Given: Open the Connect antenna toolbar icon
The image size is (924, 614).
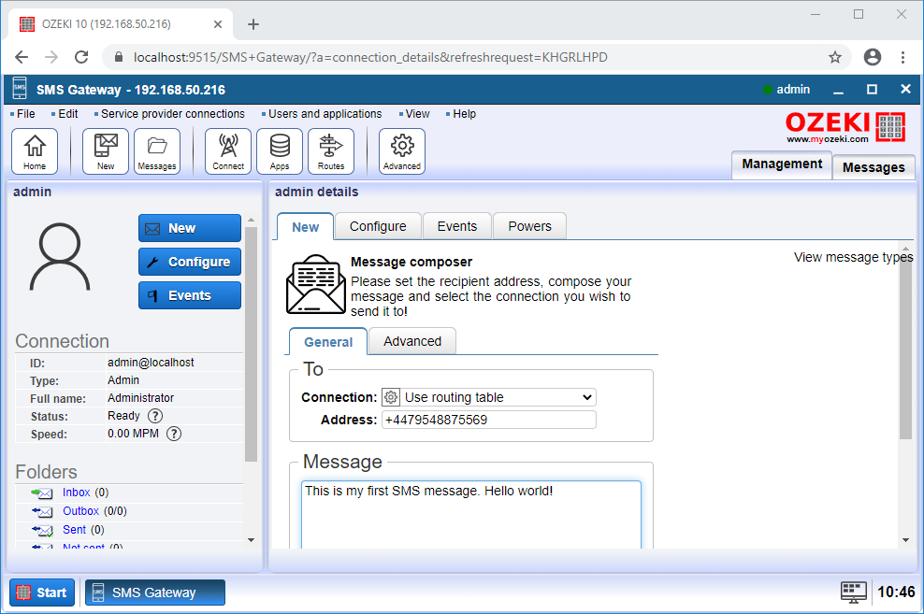Looking at the screenshot, I should (228, 151).
